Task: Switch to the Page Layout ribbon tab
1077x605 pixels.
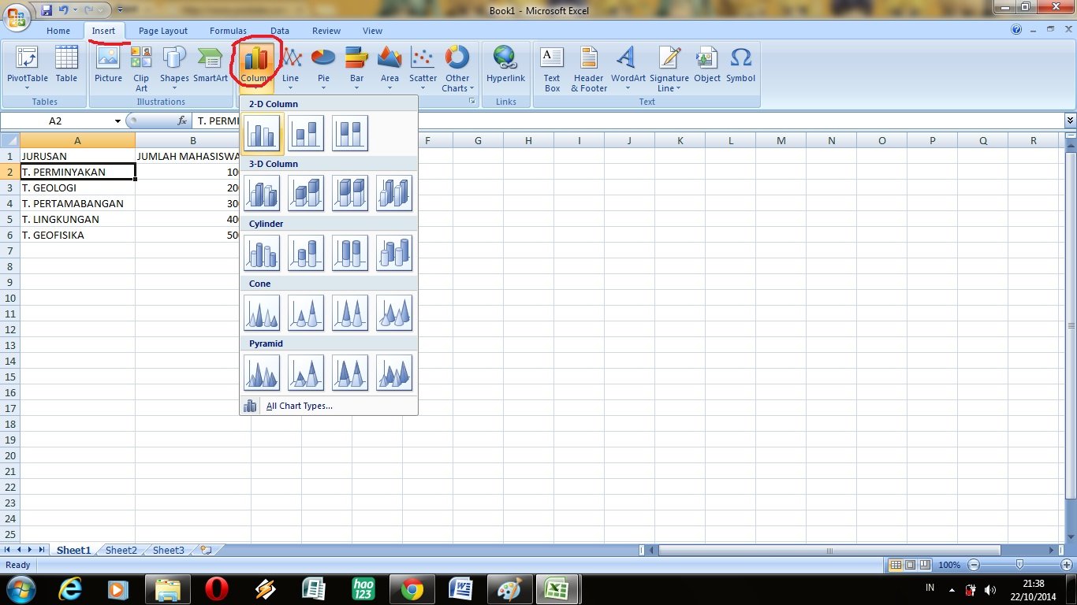Action: (163, 31)
